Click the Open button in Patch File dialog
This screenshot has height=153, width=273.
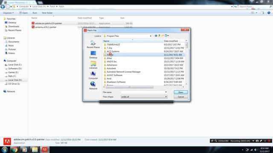pos(181,92)
